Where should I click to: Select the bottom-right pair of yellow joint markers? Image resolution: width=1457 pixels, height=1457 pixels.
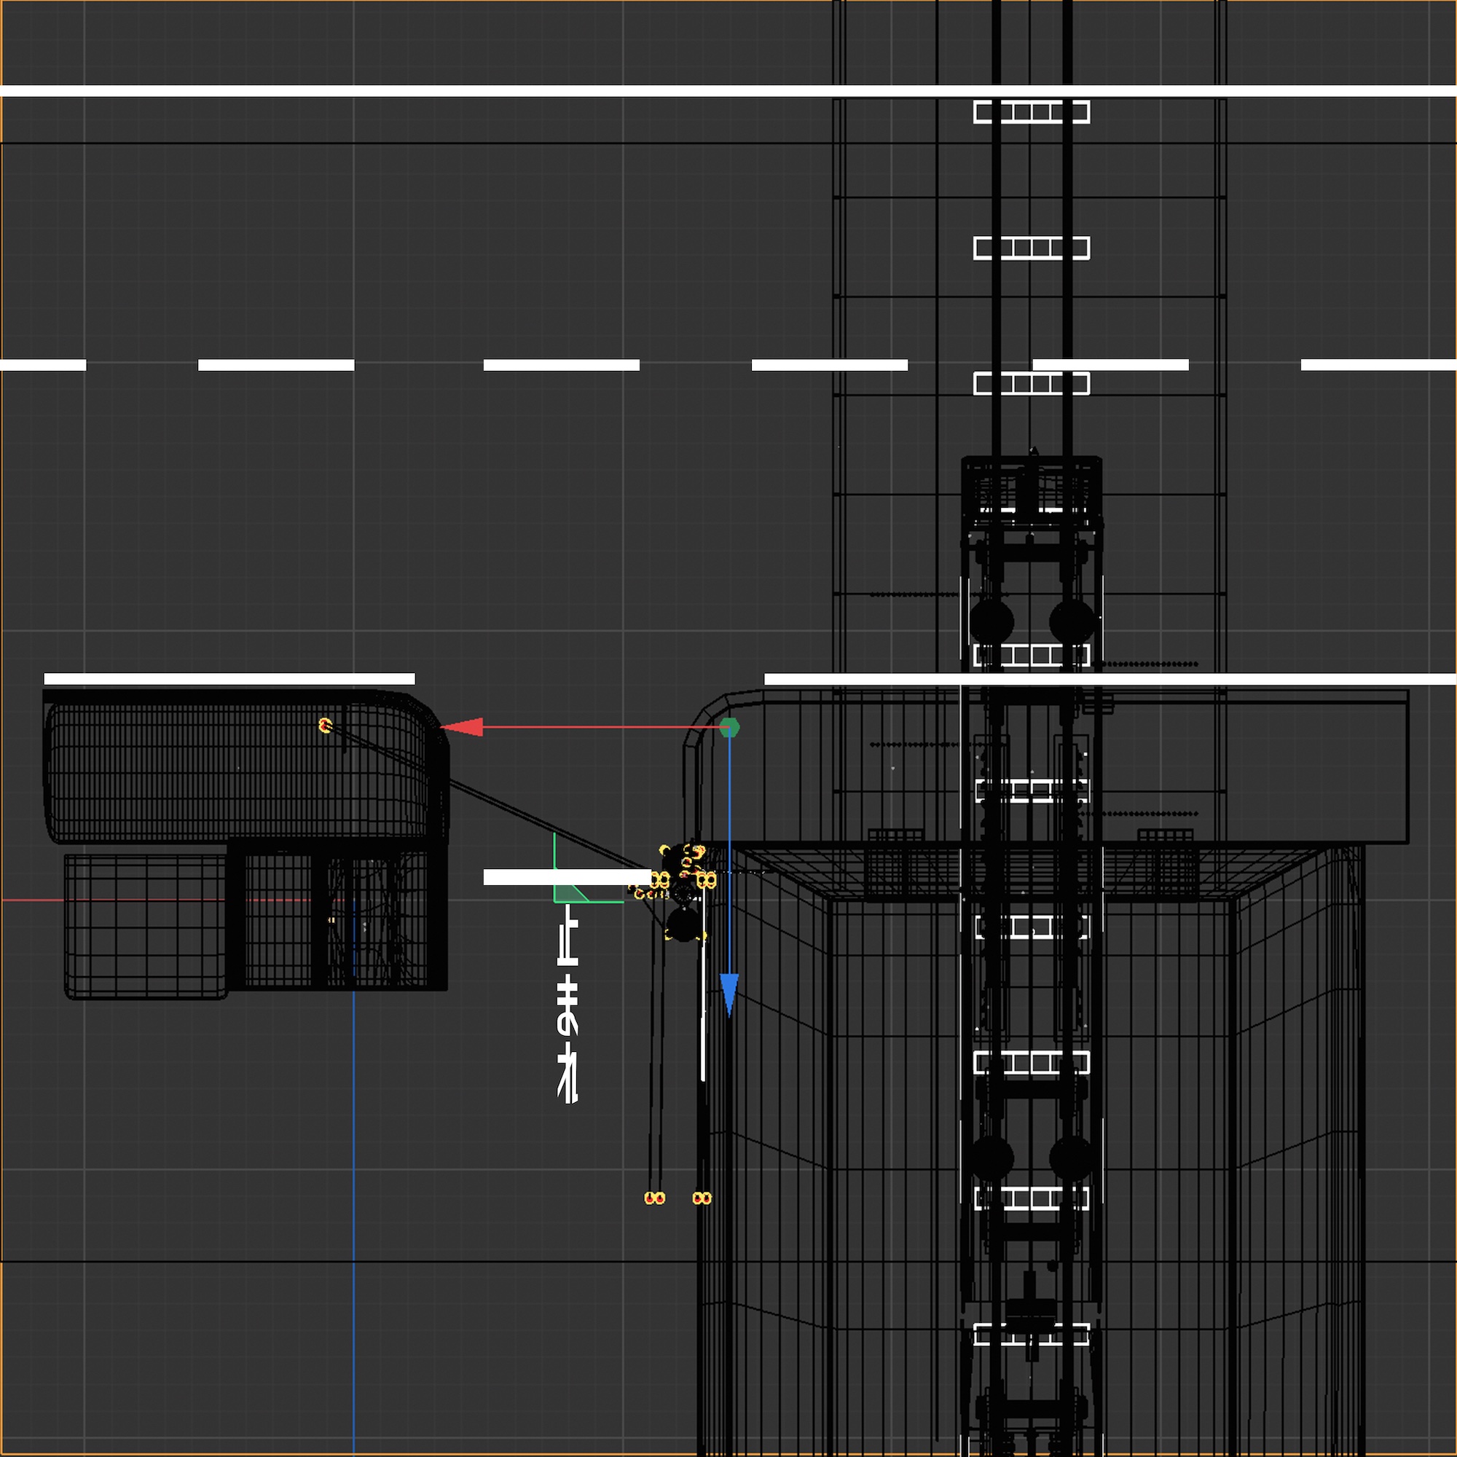coord(702,1198)
